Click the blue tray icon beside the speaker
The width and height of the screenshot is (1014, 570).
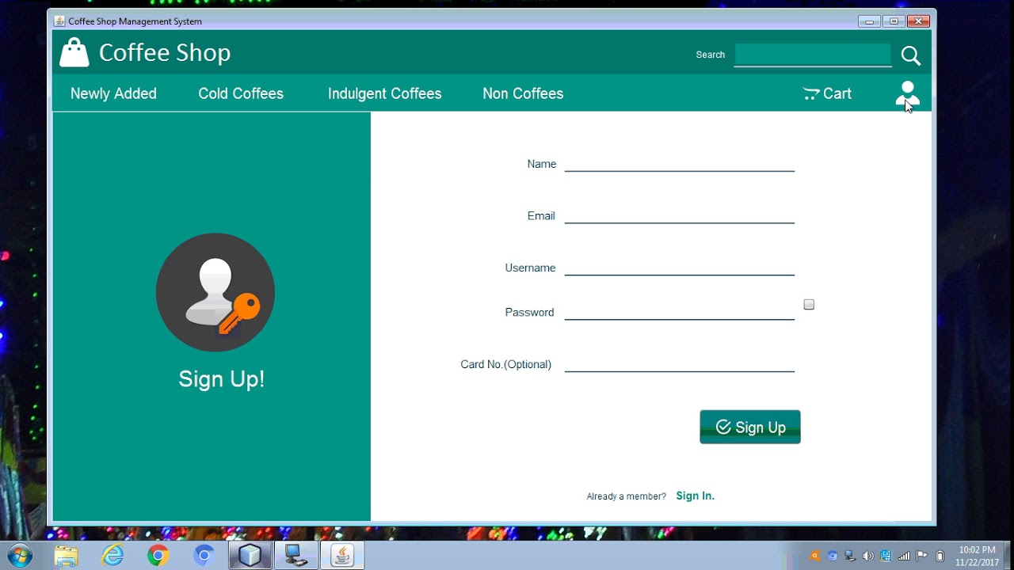[886, 556]
